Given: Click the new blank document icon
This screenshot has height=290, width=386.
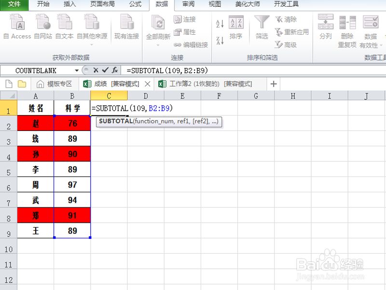Looking at the screenshot, I should [9, 84].
